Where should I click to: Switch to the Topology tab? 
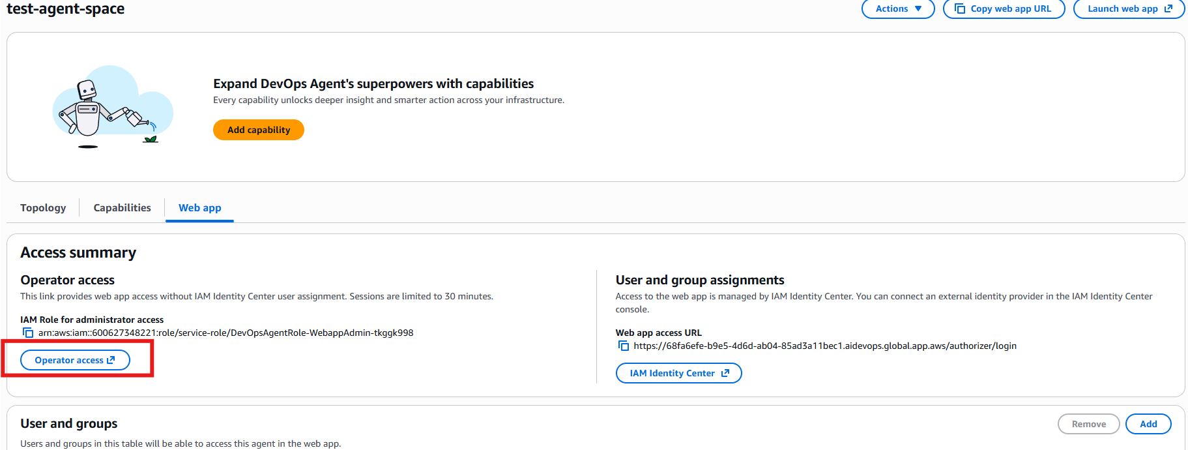click(43, 207)
